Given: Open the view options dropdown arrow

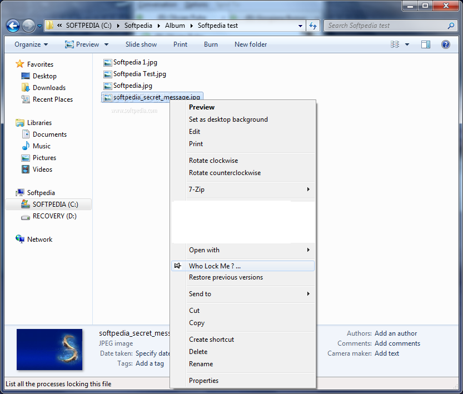Looking at the screenshot, I should pyautogui.click(x=407, y=44).
